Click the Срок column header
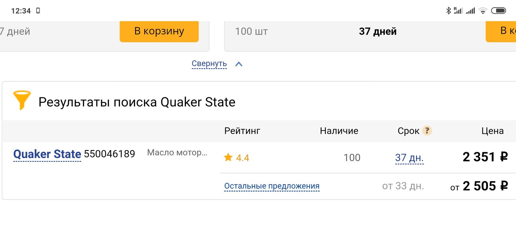The width and height of the screenshot is (516, 238). point(408,131)
